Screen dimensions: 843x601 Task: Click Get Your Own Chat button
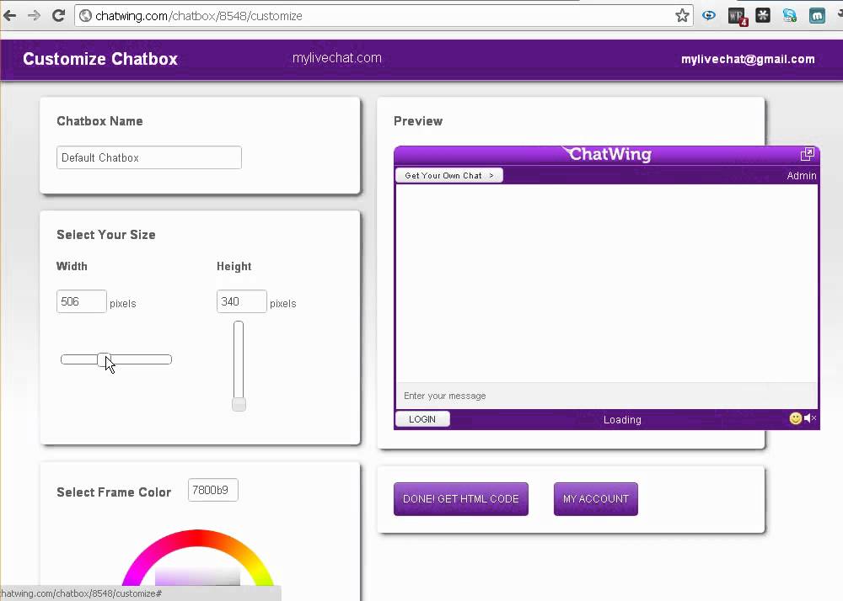[x=449, y=175]
